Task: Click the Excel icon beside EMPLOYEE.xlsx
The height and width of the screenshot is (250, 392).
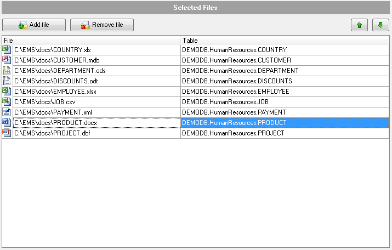Action: point(7,91)
